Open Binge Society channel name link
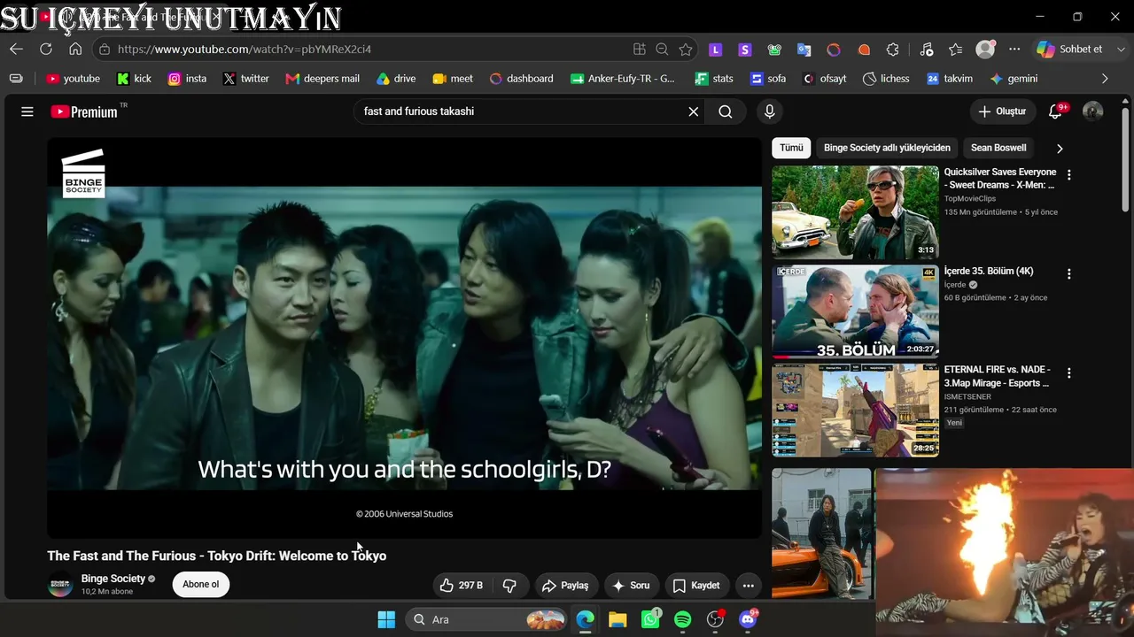This screenshot has height=637, width=1134. coord(113,579)
